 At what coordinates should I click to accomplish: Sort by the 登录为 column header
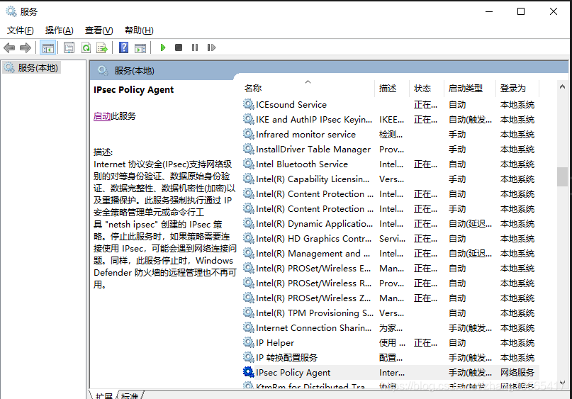pos(517,89)
